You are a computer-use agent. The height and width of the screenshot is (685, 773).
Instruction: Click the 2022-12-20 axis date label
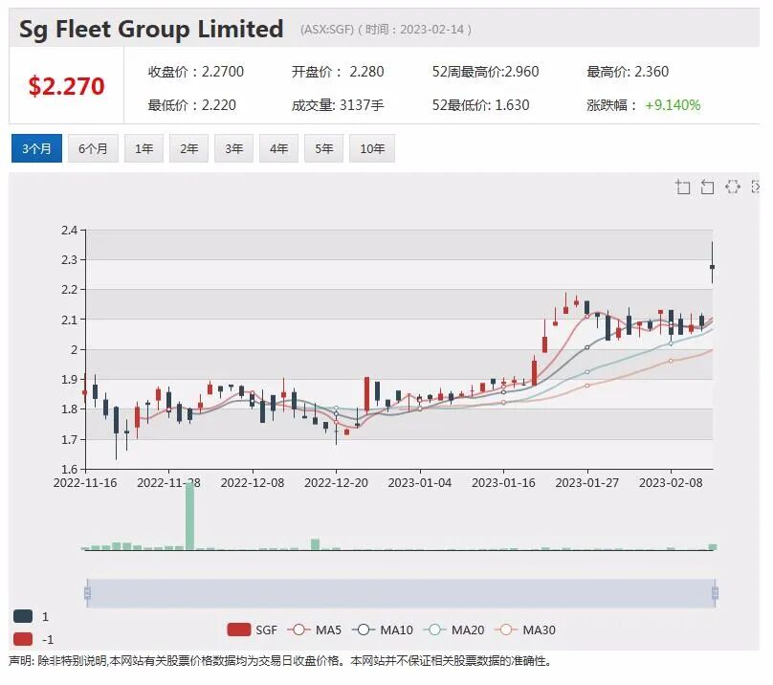coord(336,483)
